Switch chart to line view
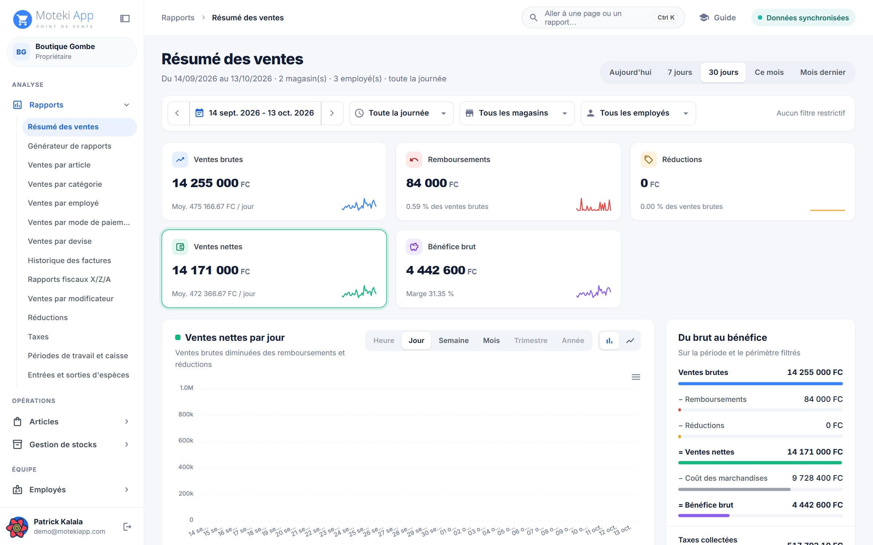This screenshot has height=545, width=873. [630, 340]
